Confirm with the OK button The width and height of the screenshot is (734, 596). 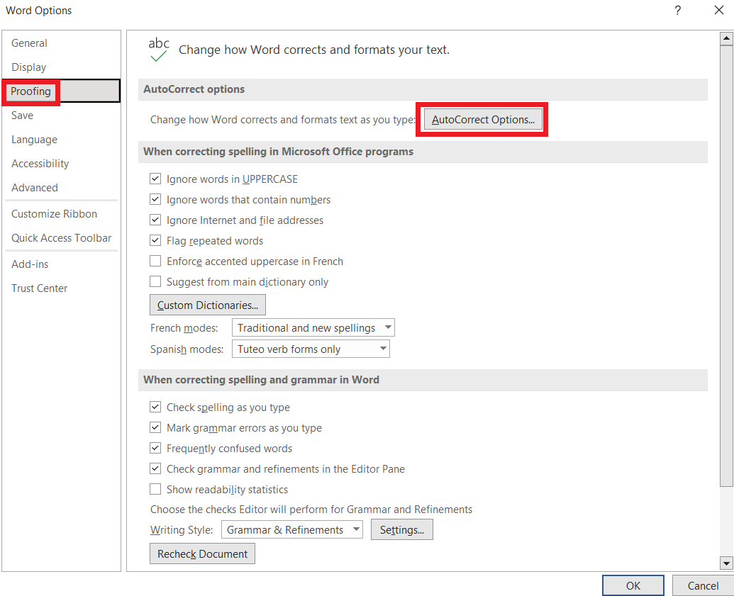pyautogui.click(x=633, y=585)
